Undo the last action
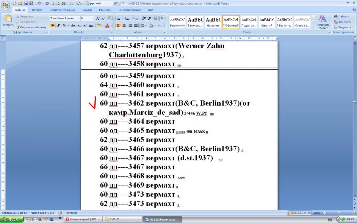 click(39, 3)
